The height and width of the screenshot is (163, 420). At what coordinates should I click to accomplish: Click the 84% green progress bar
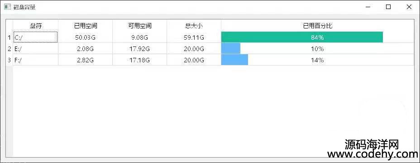pyautogui.click(x=302, y=37)
